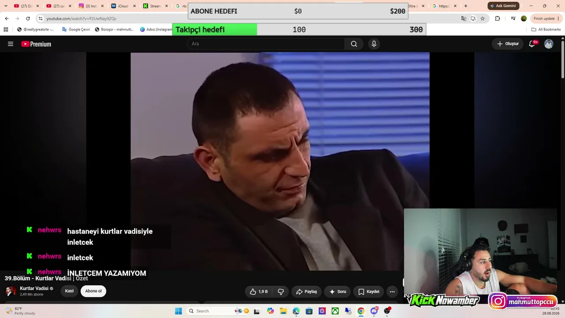Click the Windows taskbar search box
Viewport: 565px width, 318px height.
(x=218, y=311)
